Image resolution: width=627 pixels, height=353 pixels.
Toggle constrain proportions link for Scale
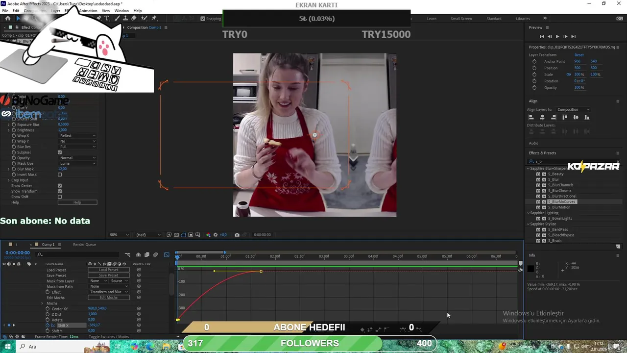tap(569, 75)
